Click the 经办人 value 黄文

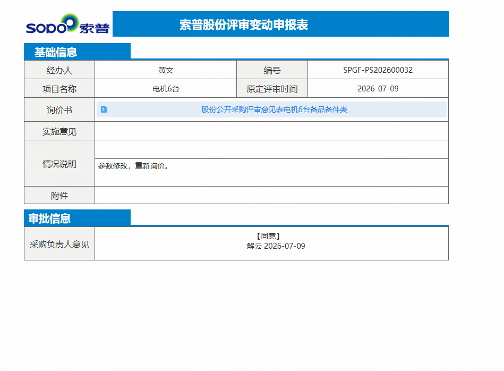coord(166,70)
